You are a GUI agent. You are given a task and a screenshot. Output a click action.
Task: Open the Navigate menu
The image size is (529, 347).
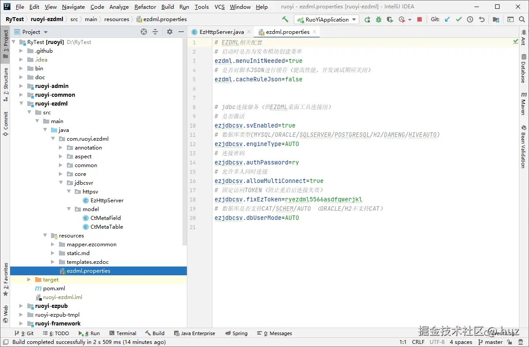tap(73, 7)
